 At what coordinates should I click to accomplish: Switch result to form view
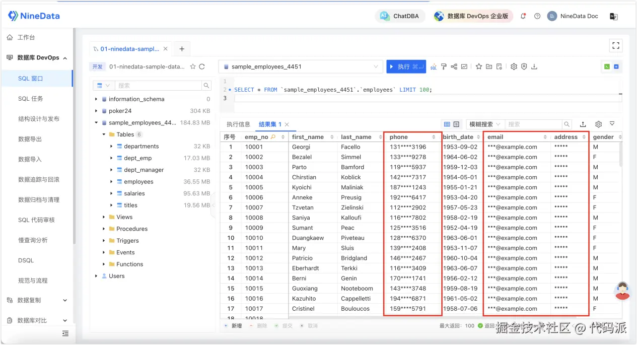[x=456, y=124]
